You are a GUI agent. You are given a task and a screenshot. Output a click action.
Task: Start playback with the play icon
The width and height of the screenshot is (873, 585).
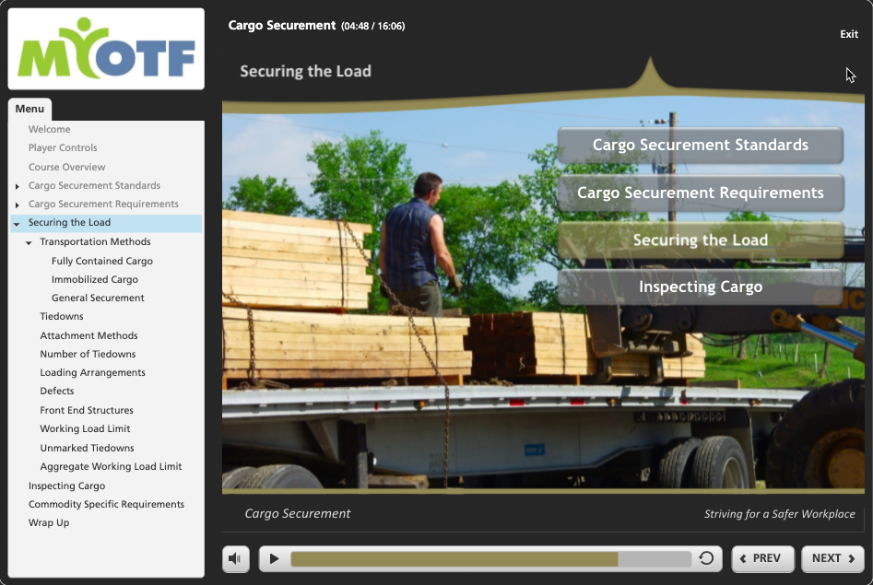pos(274,558)
